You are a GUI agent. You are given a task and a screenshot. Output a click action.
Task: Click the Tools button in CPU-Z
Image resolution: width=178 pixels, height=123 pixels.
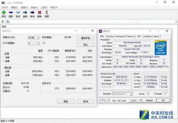(134, 100)
